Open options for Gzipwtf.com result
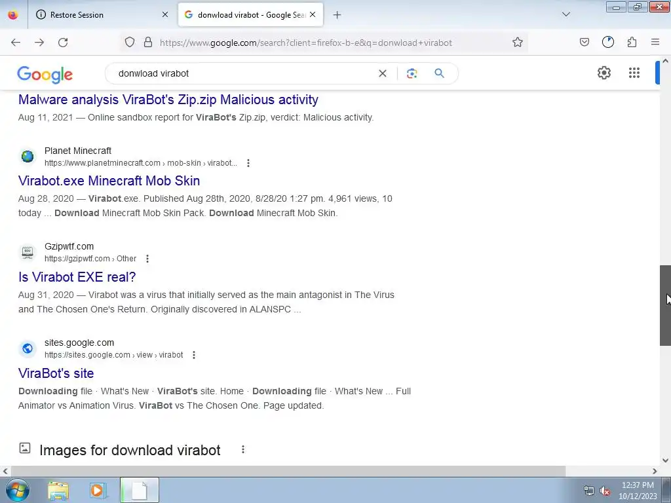 coord(147,259)
